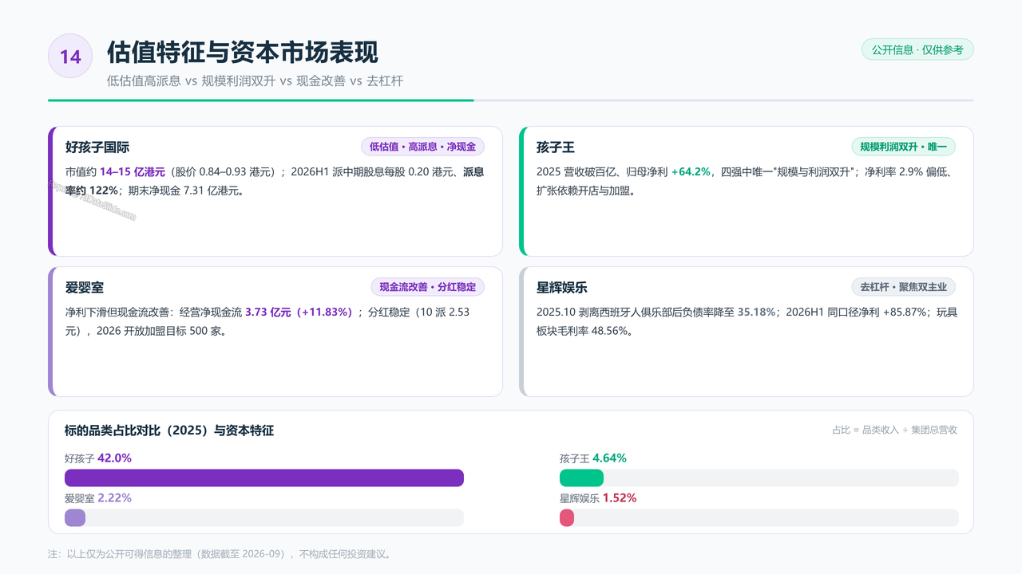Click the 好孩子 42.0% bar label
The height and width of the screenshot is (574, 1022).
tap(98, 458)
